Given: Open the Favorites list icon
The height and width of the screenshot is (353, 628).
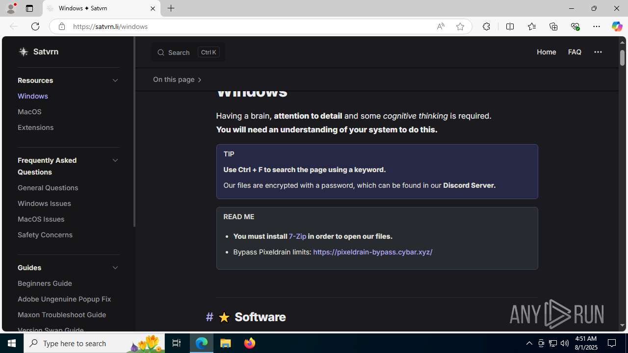Looking at the screenshot, I should (x=531, y=26).
